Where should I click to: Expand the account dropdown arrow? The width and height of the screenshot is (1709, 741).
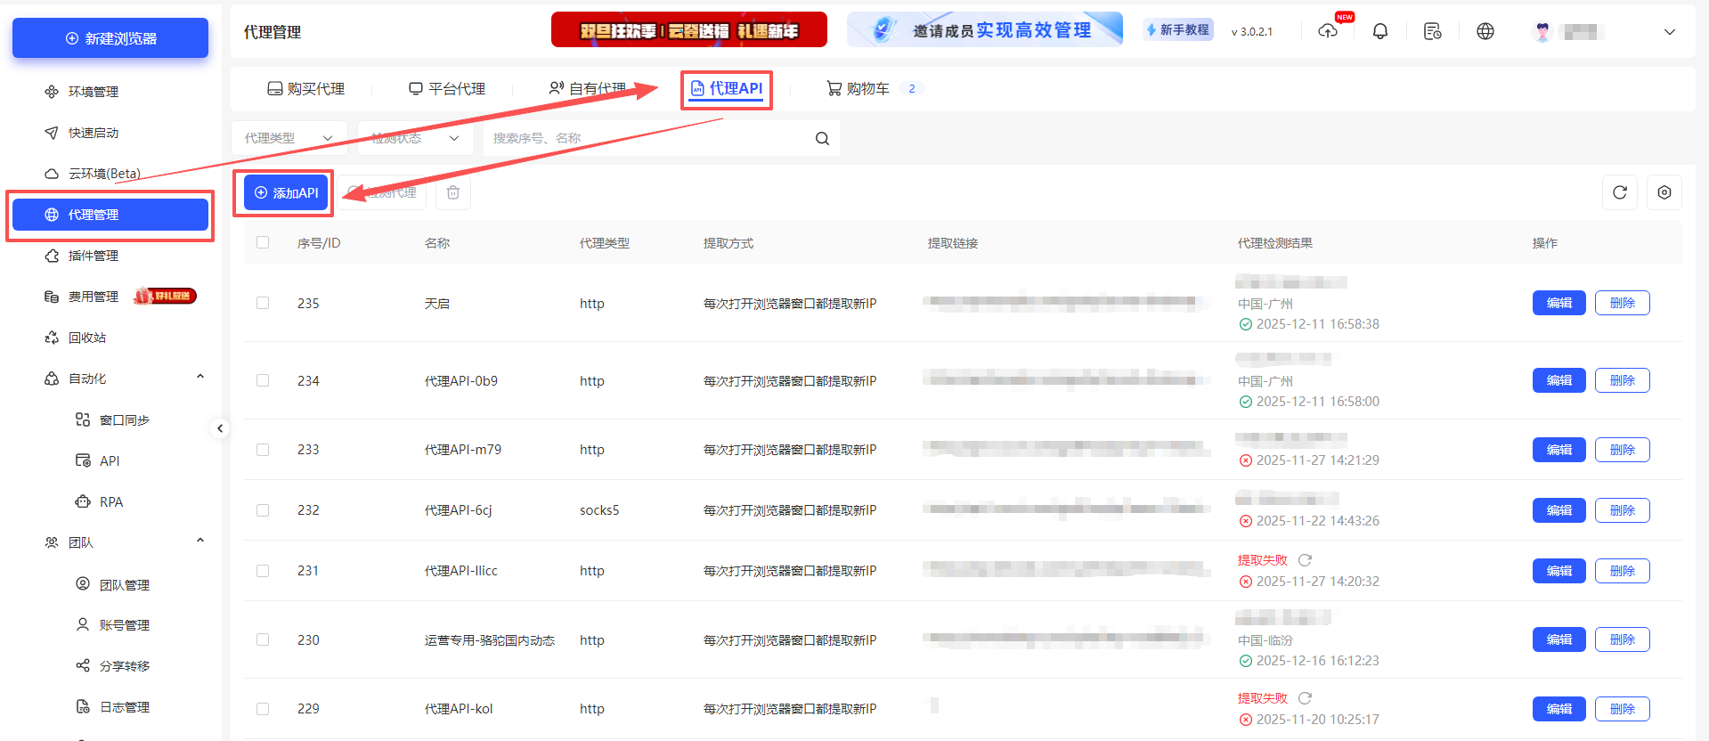point(1670,32)
